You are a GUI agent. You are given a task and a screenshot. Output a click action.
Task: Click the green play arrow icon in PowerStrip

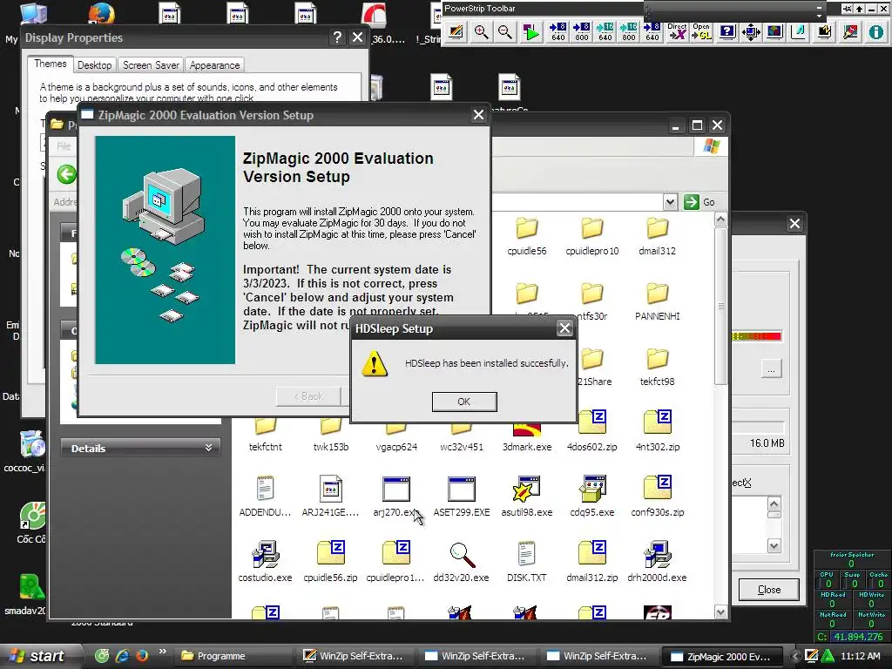click(x=530, y=32)
